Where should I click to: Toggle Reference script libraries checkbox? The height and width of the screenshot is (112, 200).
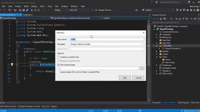pos(58,61)
